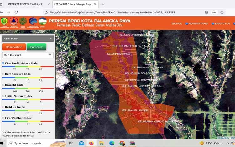Launch the Mail app from the taskbar

pyautogui.click(x=81, y=143)
